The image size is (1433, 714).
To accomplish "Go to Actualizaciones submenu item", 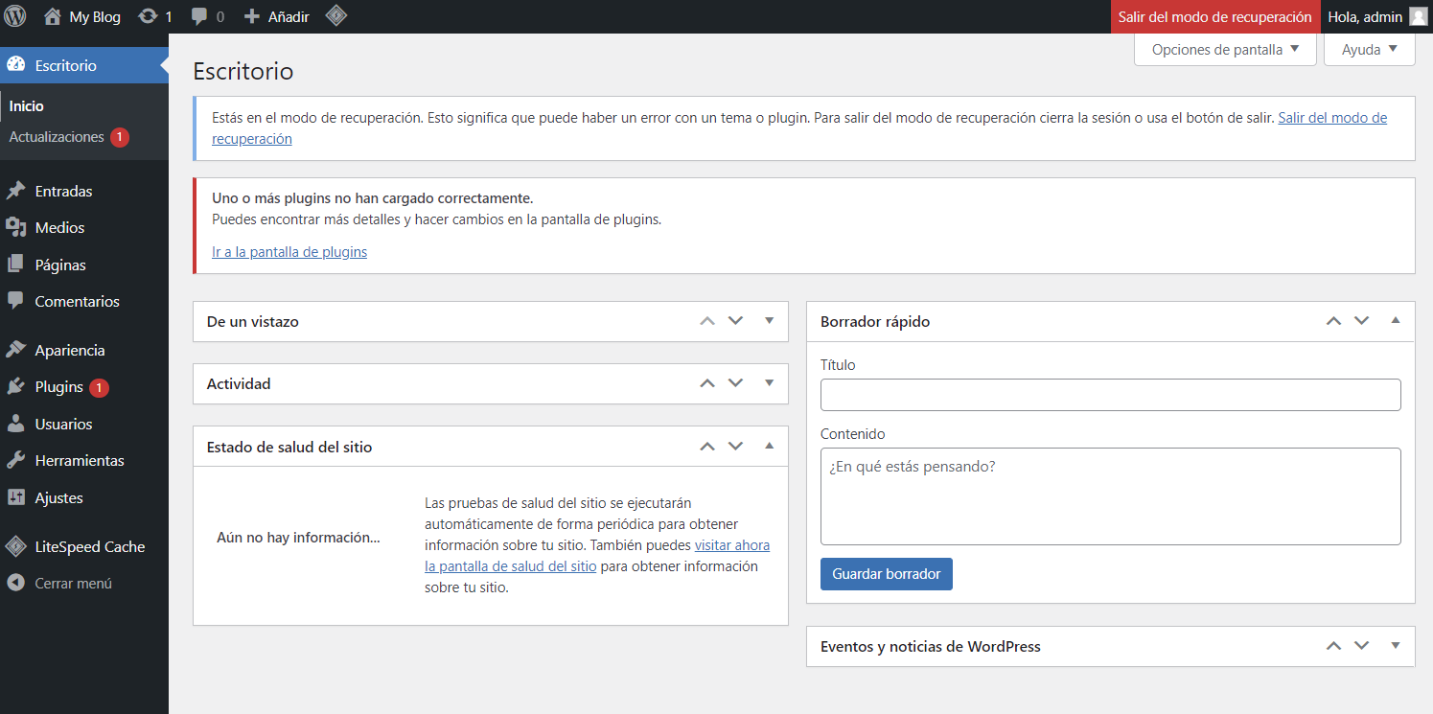I will point(57,137).
